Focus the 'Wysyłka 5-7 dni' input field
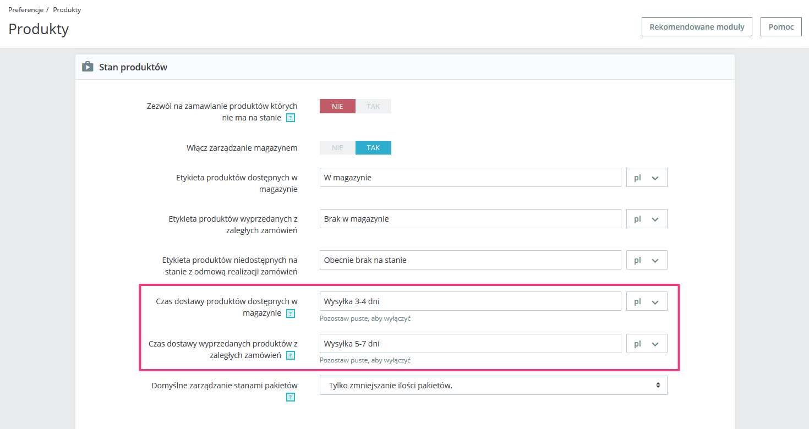Image resolution: width=809 pixels, height=429 pixels. pos(470,344)
